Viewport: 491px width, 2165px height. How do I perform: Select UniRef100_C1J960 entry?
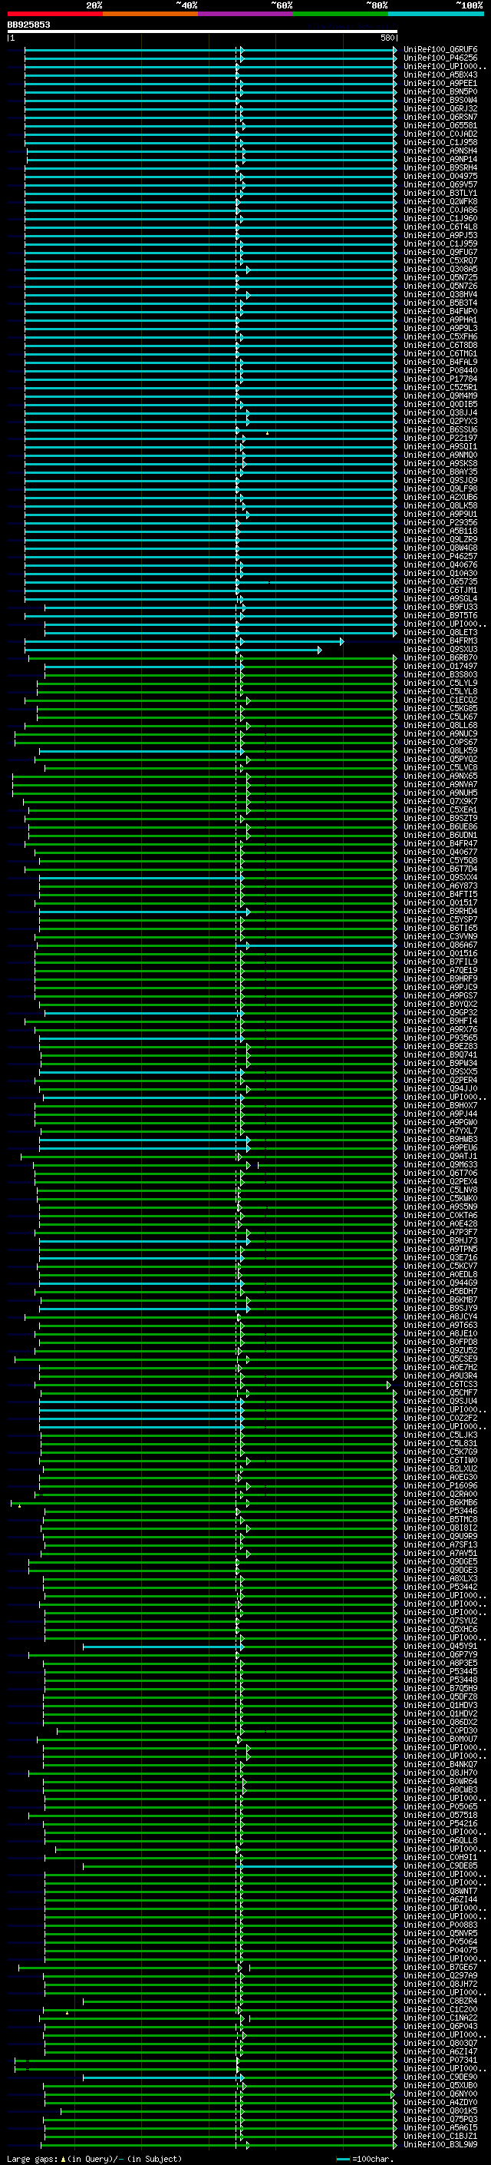pyautogui.click(x=440, y=219)
